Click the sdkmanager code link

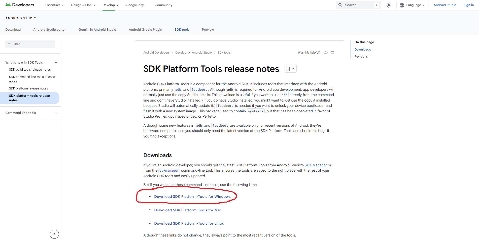click(169, 171)
